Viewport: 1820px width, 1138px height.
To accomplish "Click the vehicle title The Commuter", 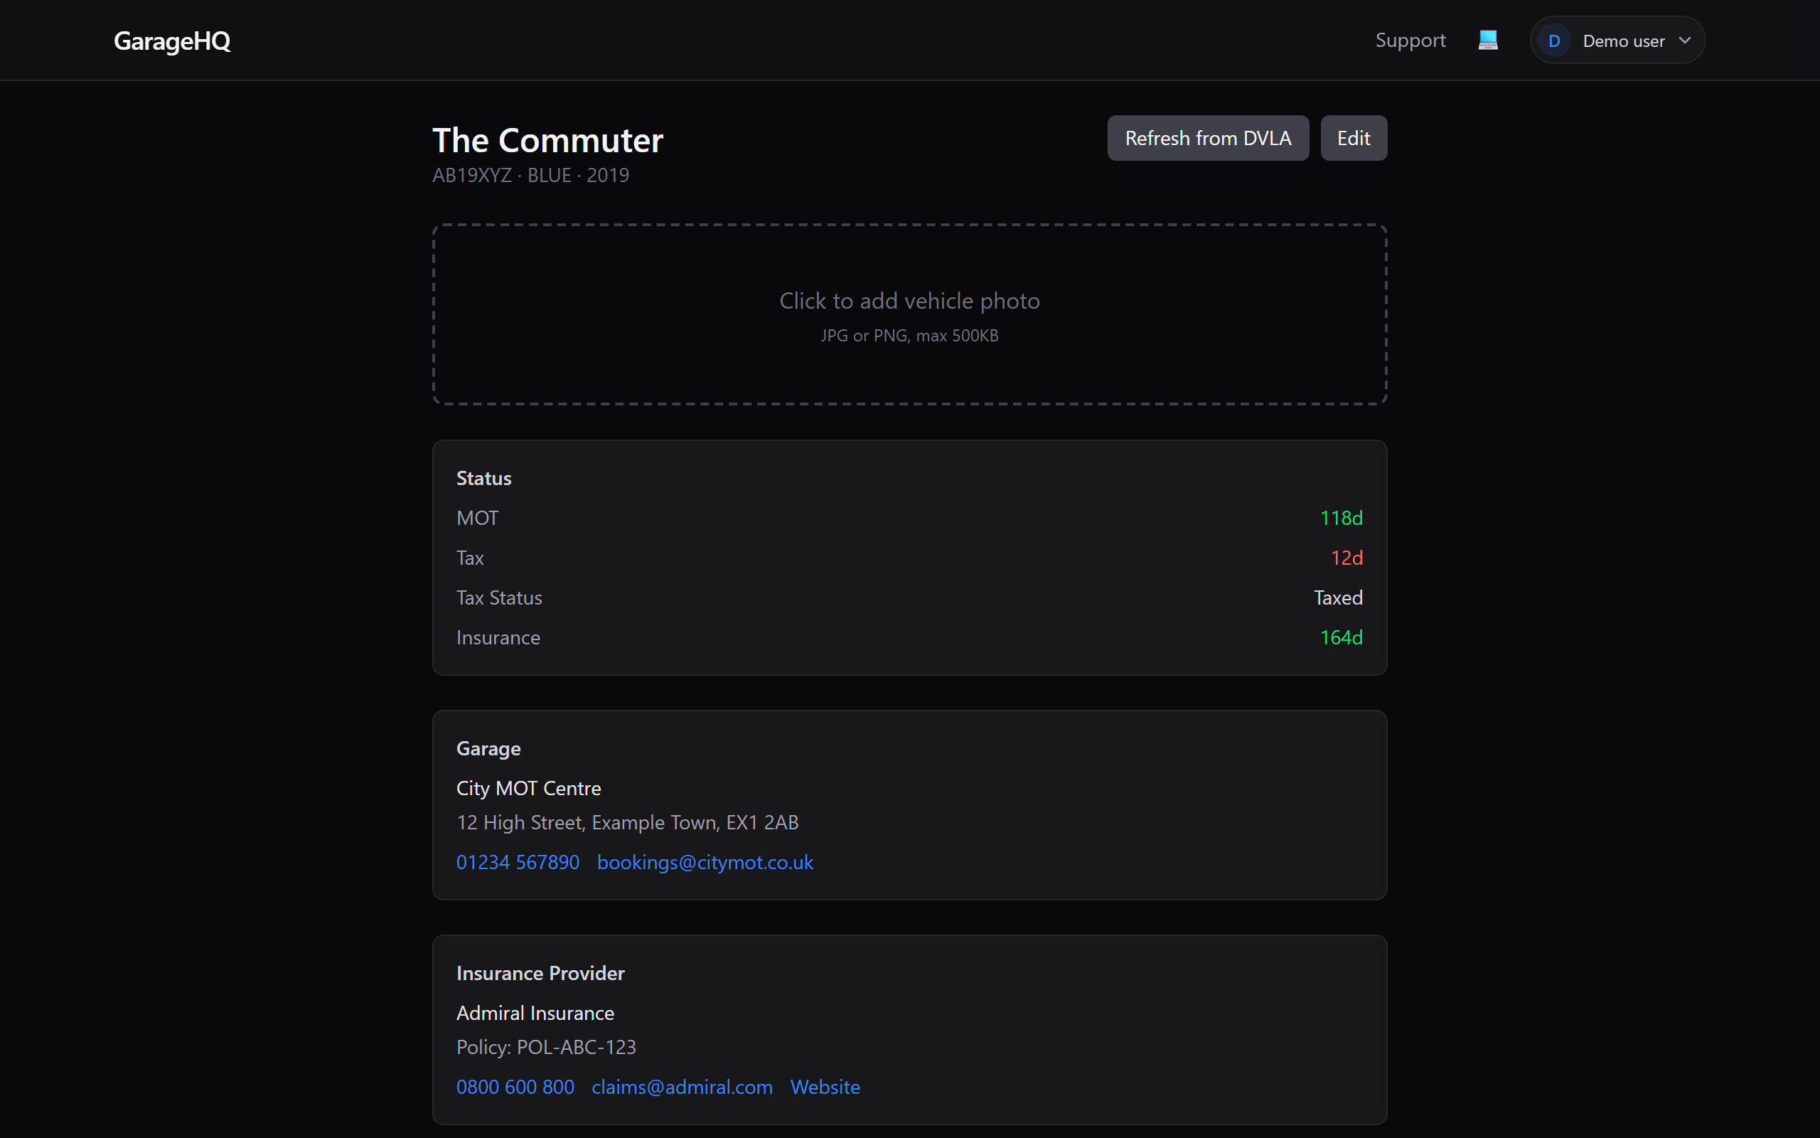I will pyautogui.click(x=547, y=139).
